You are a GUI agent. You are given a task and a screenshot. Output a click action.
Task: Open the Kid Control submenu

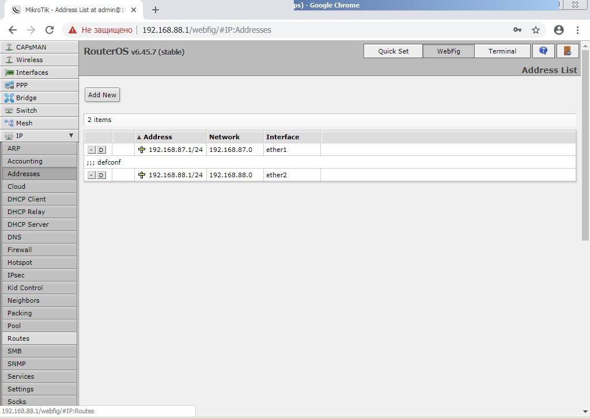click(x=39, y=288)
